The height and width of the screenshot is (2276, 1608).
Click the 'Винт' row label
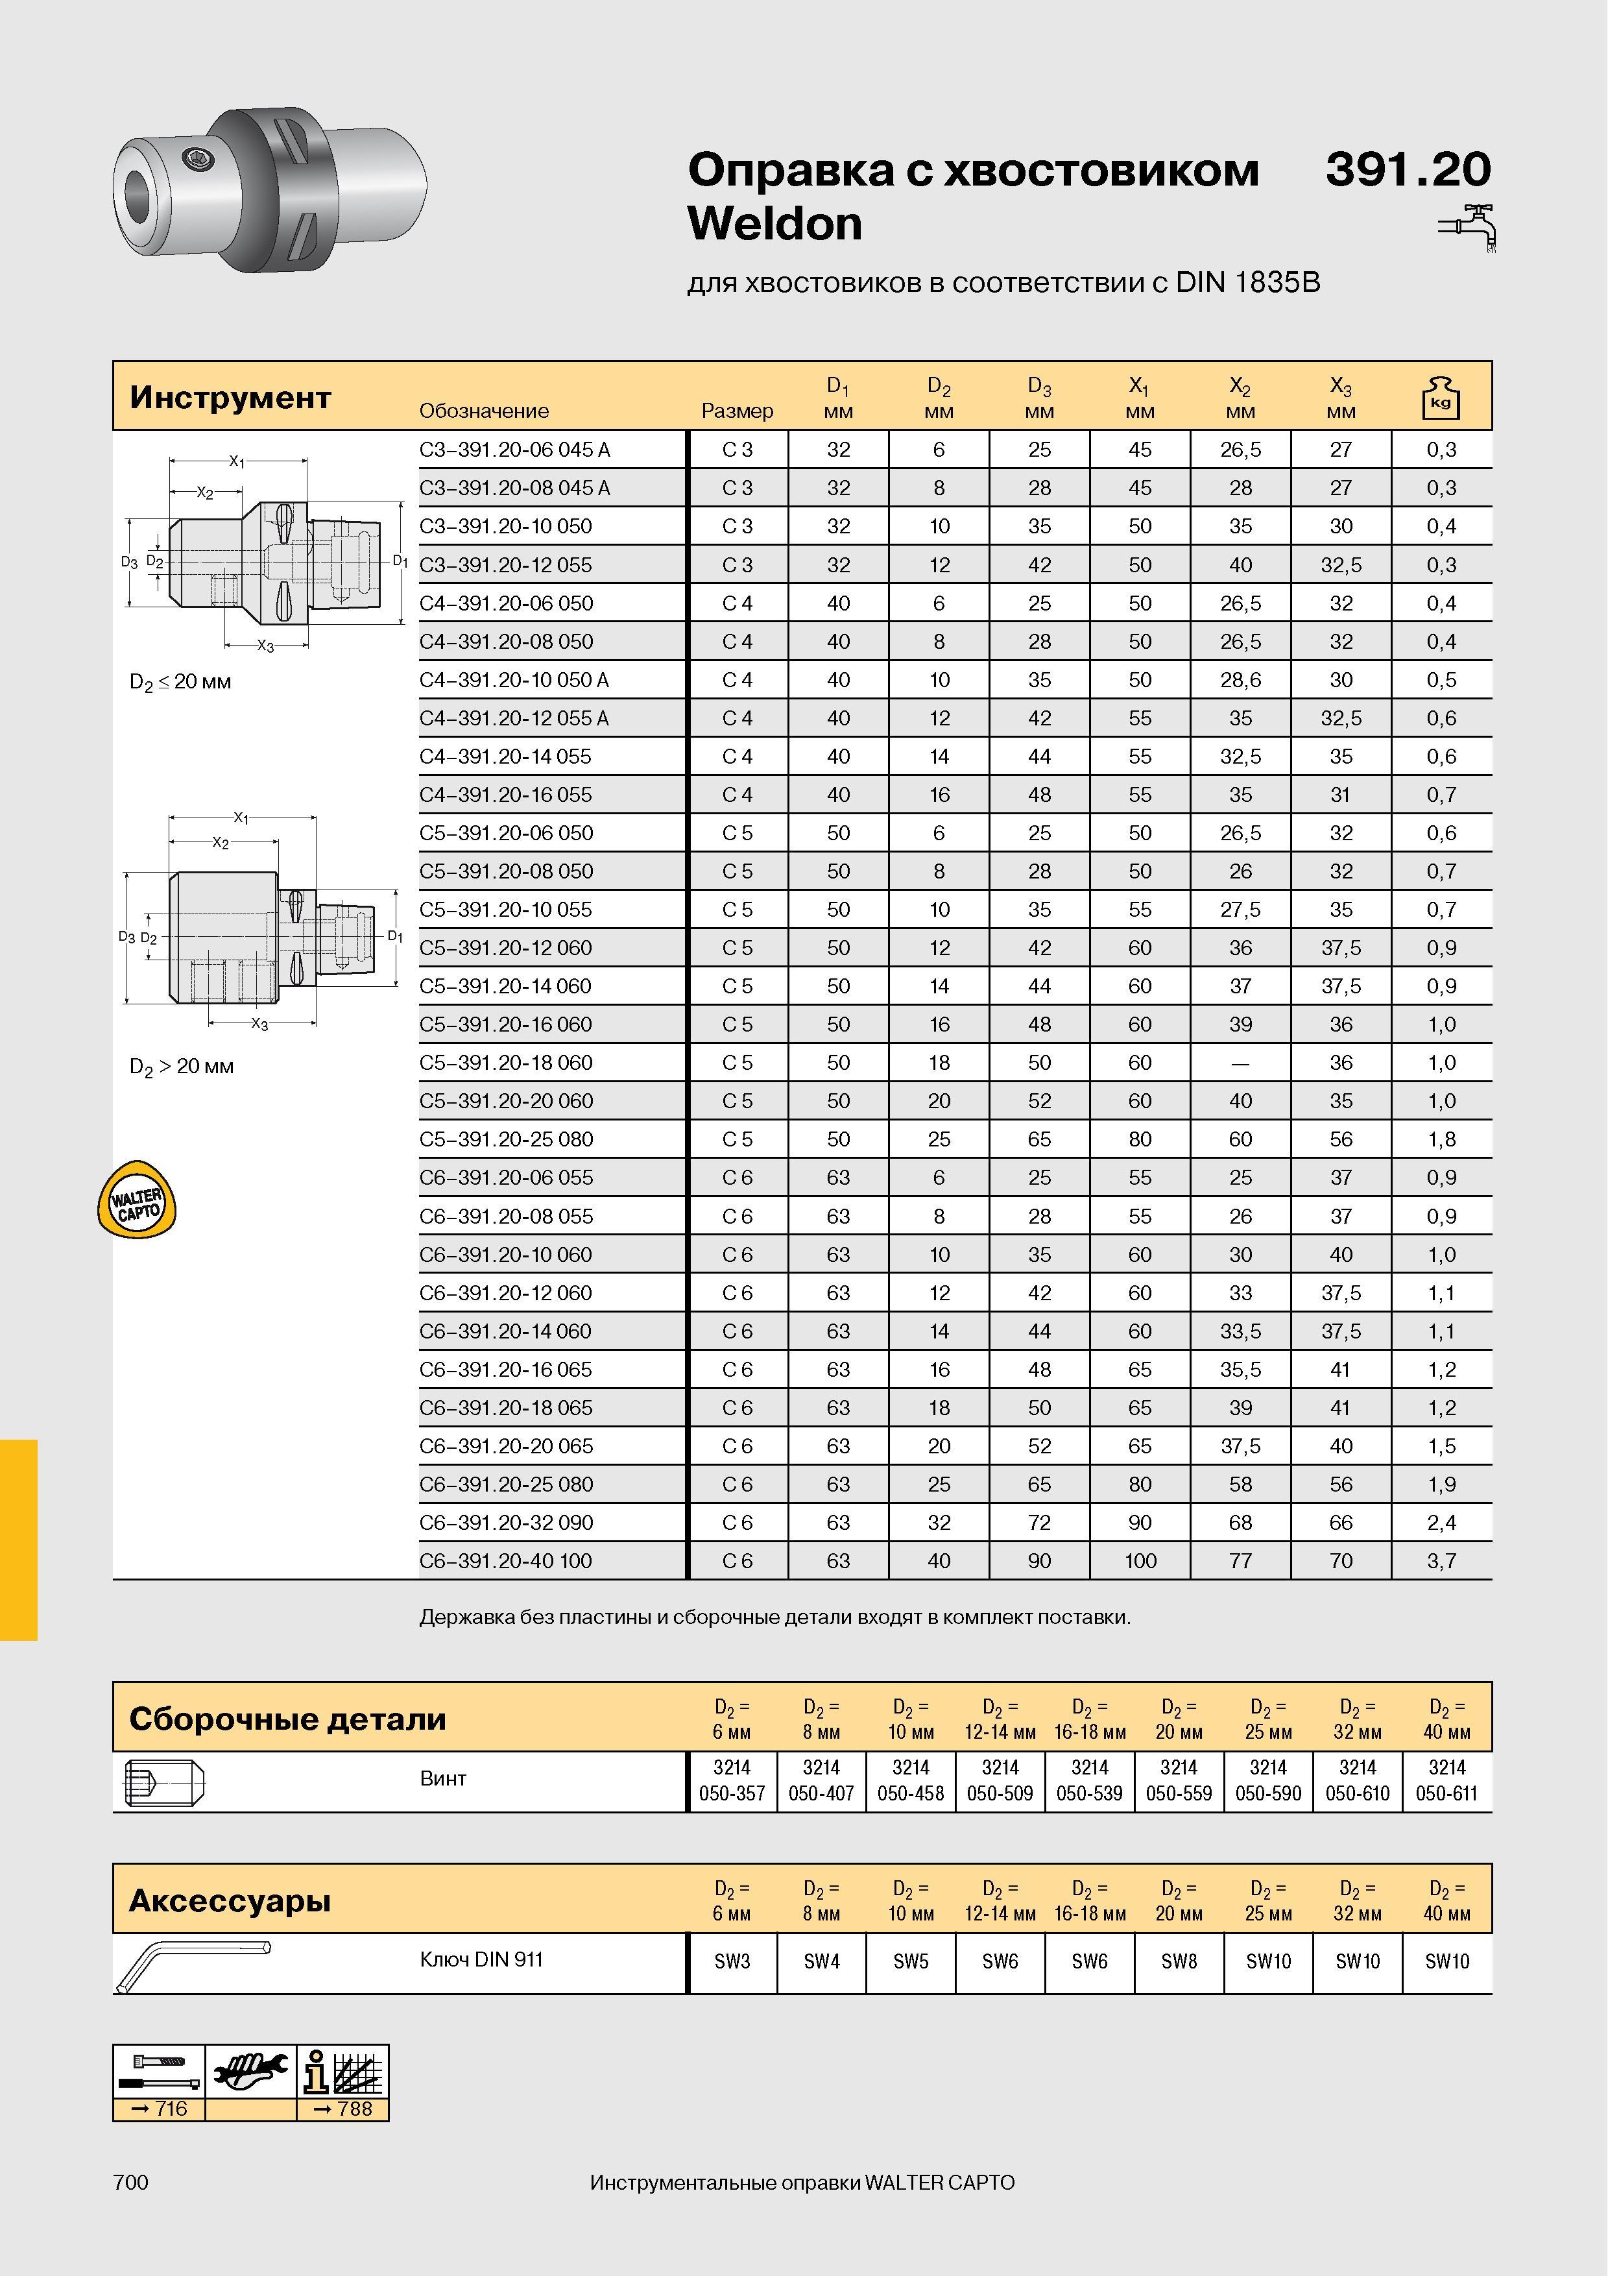coord(443,1778)
